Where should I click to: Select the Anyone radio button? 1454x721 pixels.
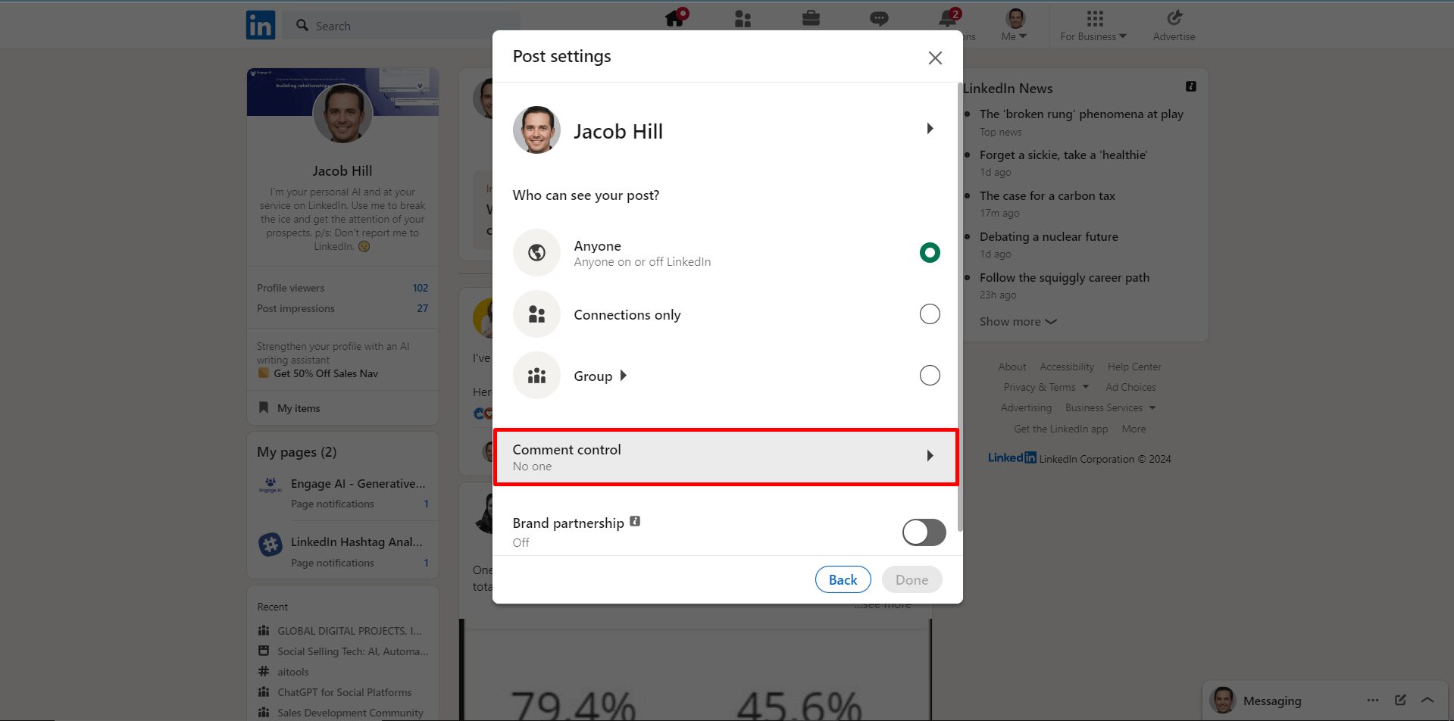tap(930, 252)
